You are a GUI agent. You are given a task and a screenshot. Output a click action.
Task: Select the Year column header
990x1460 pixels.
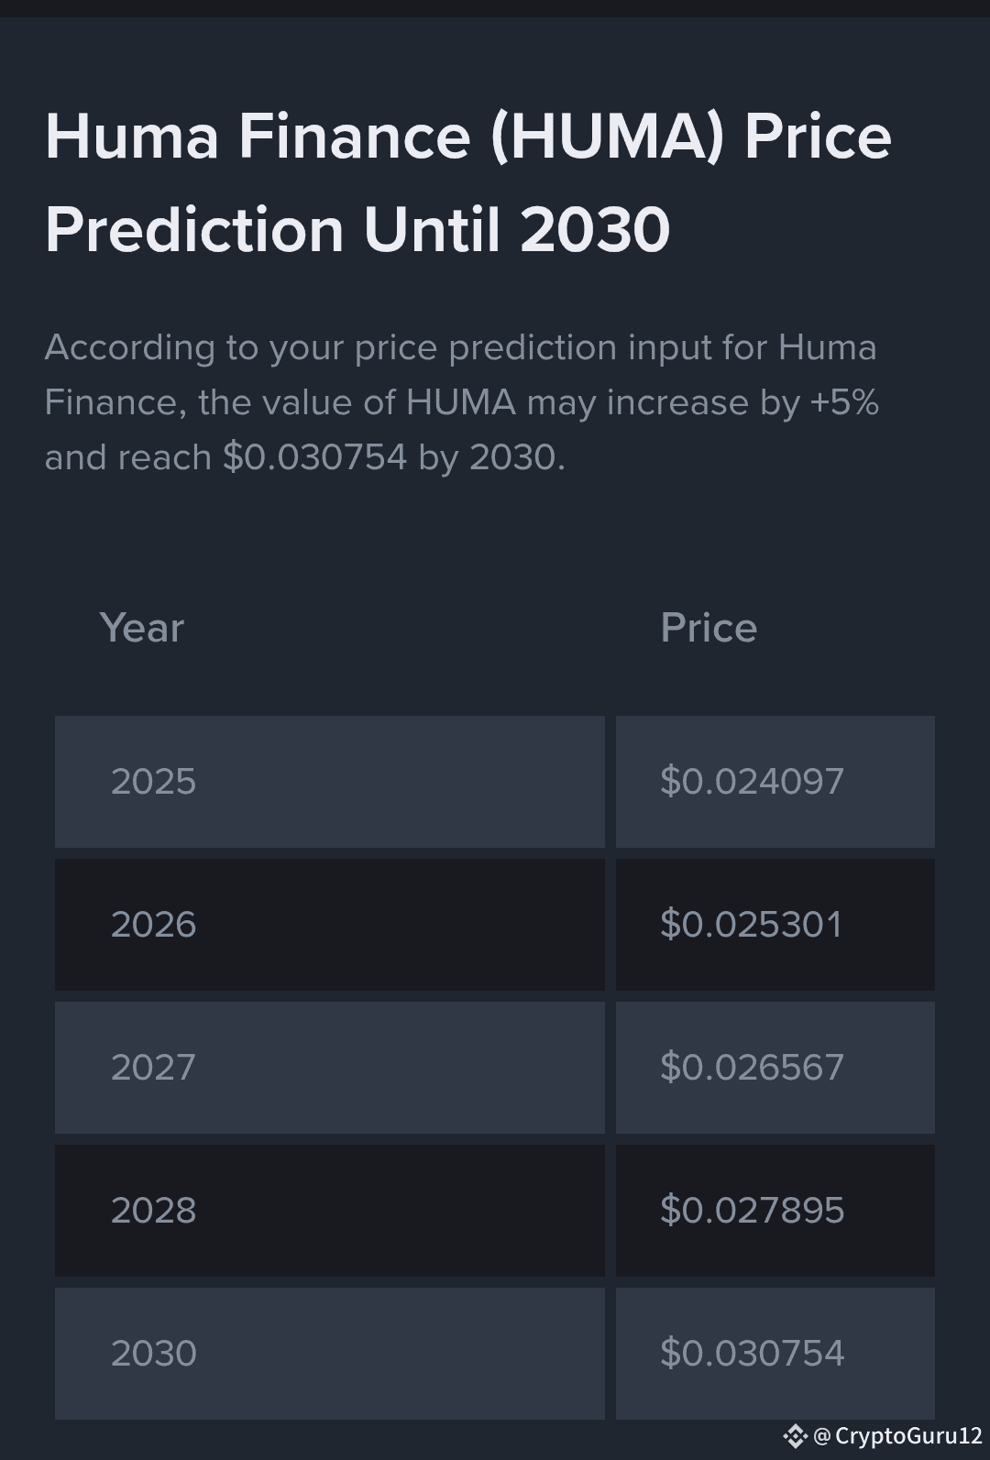pos(142,628)
